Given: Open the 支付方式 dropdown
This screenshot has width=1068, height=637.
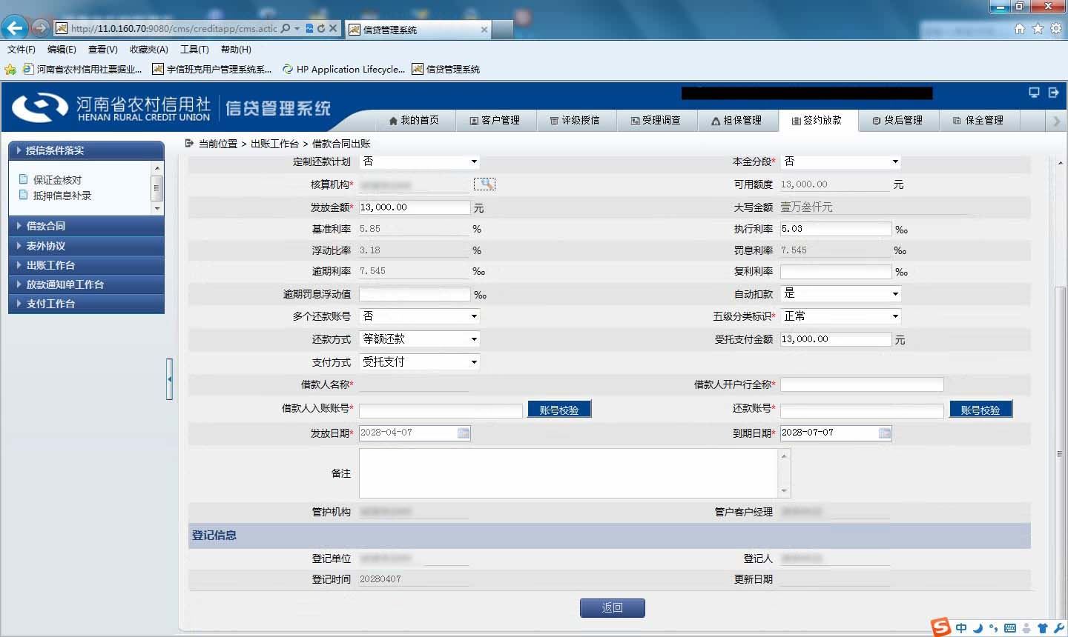Looking at the screenshot, I should click(420, 362).
